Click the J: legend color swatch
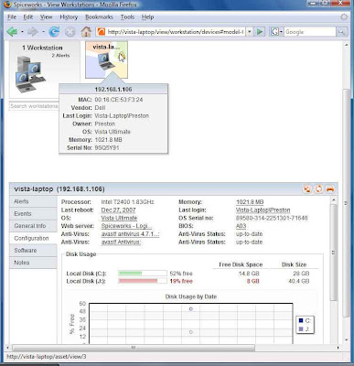The image size is (354, 366). (x=301, y=329)
